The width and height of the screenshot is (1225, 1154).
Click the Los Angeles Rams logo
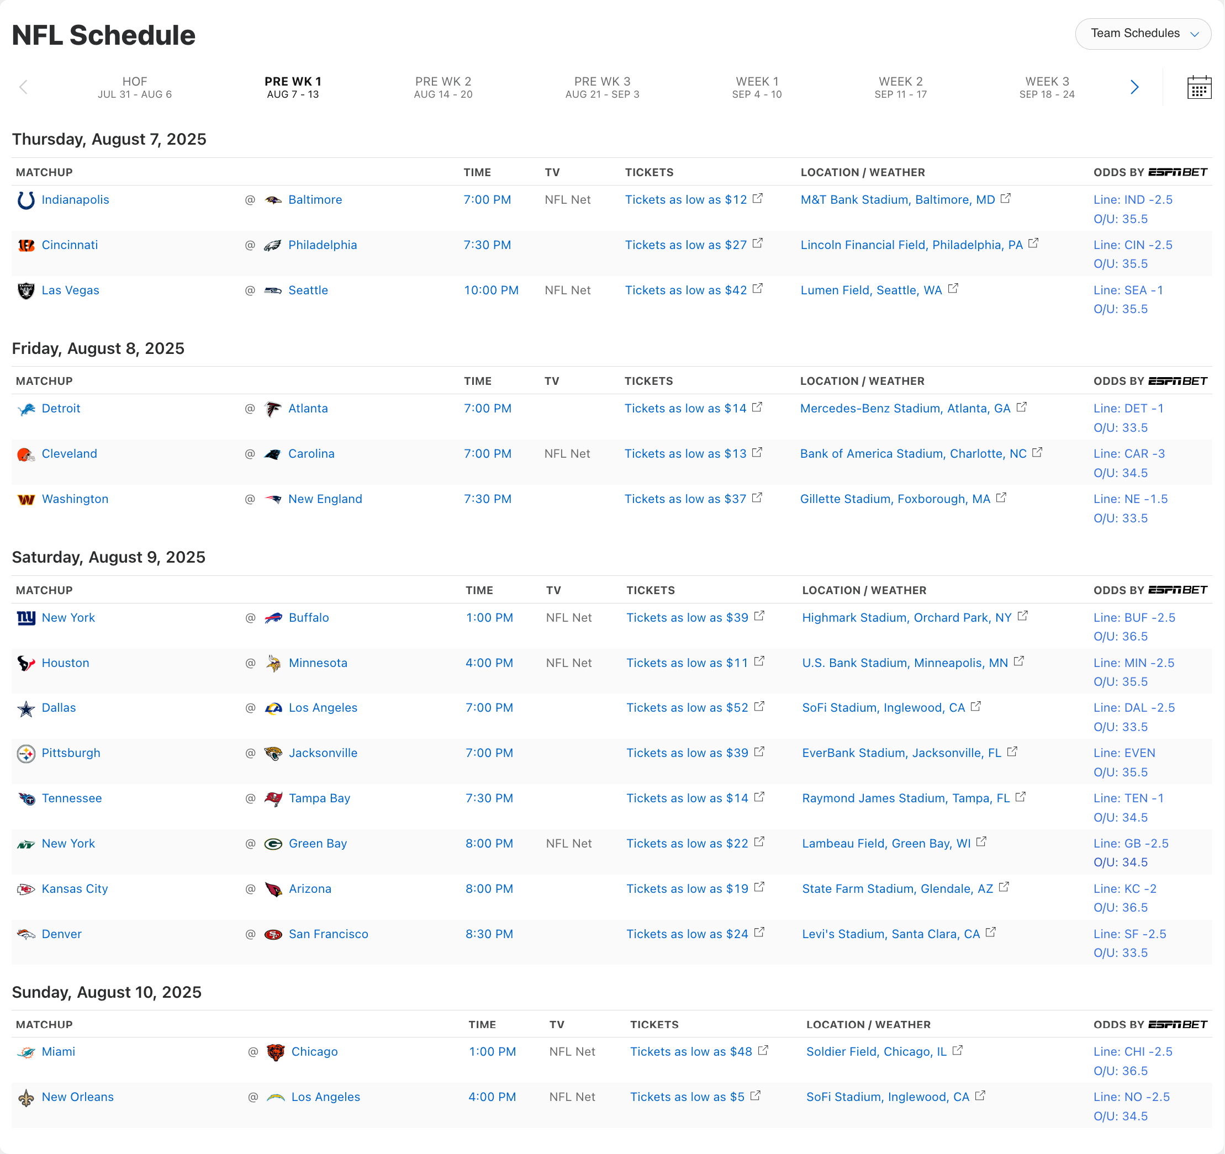pos(273,708)
